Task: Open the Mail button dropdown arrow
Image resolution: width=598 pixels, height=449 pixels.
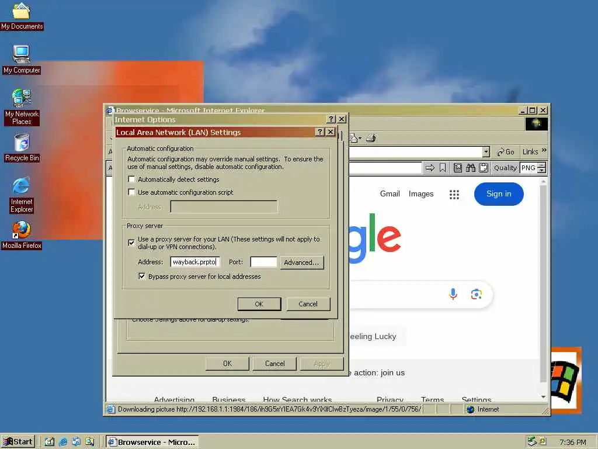Action: click(x=360, y=138)
